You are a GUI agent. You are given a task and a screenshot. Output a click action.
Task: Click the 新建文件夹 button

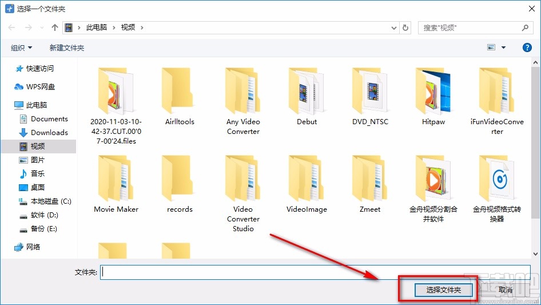[66, 47]
